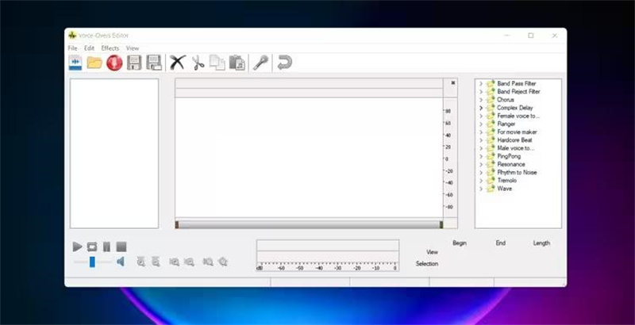Expand the Female voice to... node
This screenshot has height=325, width=635.
[481, 116]
